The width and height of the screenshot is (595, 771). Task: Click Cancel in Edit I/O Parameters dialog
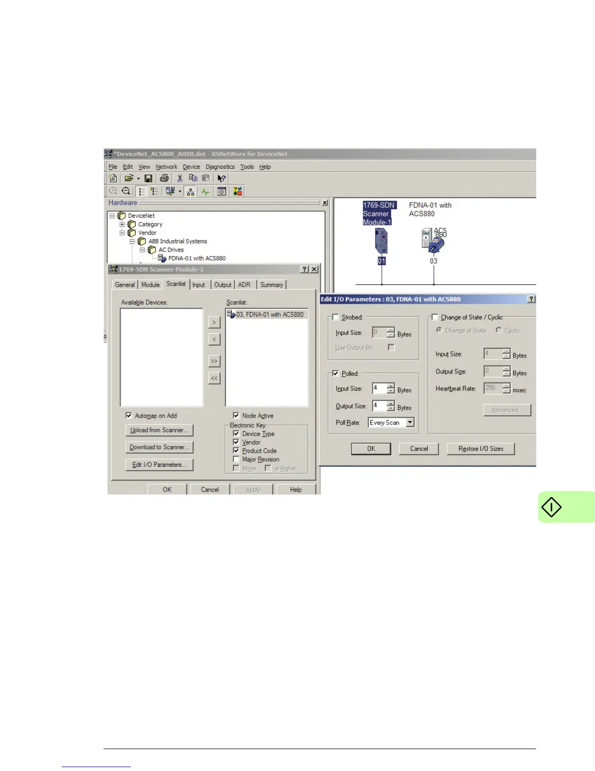(419, 449)
